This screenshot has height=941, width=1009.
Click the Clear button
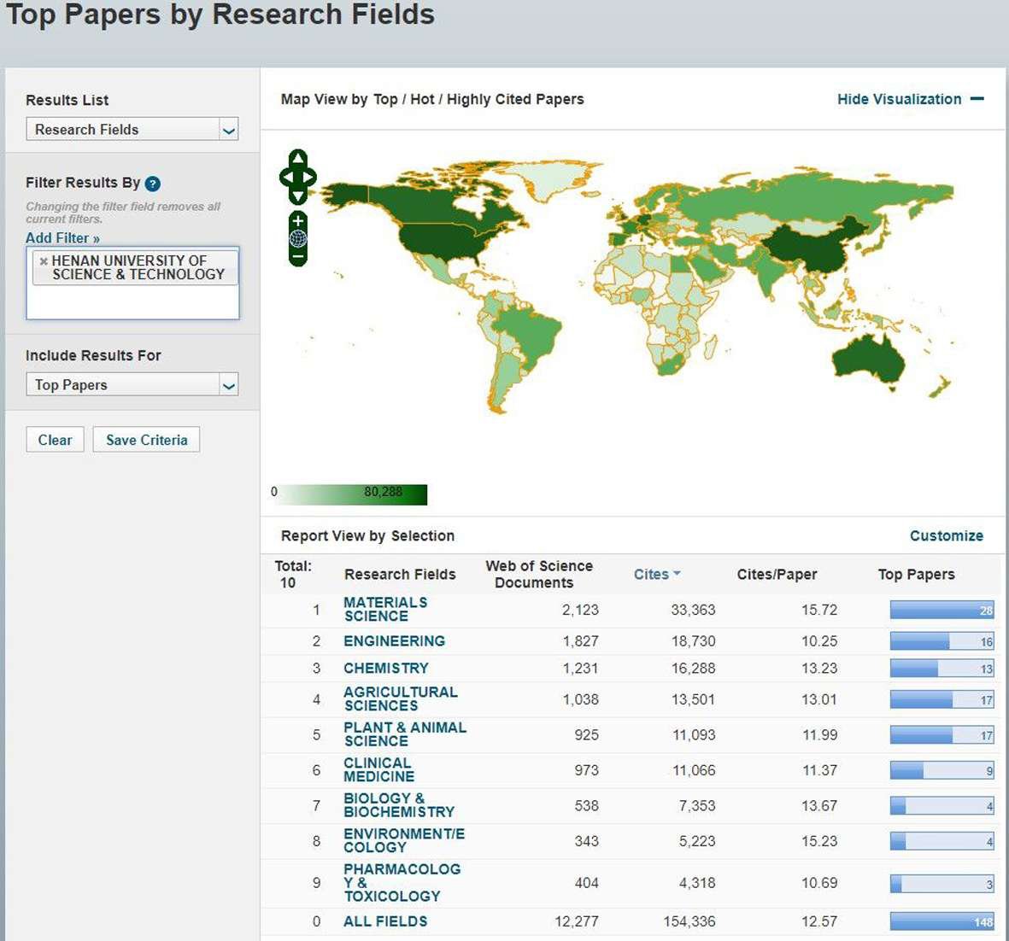tap(56, 440)
